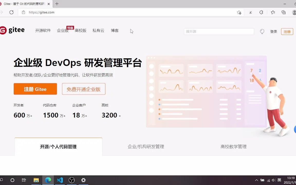Image resolution: width=296 pixels, height=185 pixels.
Task: Open the 博客 navigation menu item
Action: [115, 30]
